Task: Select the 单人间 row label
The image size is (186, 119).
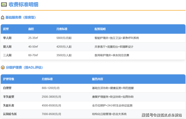Action: tap(7, 38)
